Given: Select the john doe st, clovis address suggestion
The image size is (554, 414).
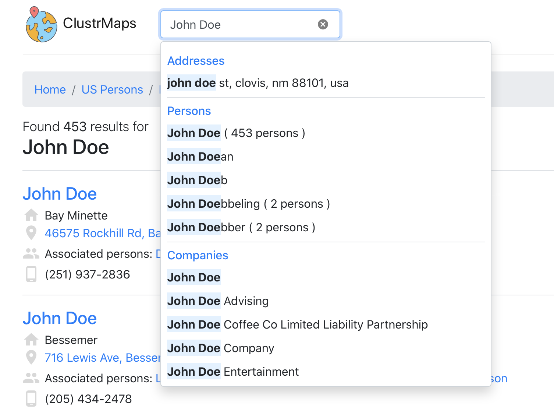Looking at the screenshot, I should click(258, 83).
